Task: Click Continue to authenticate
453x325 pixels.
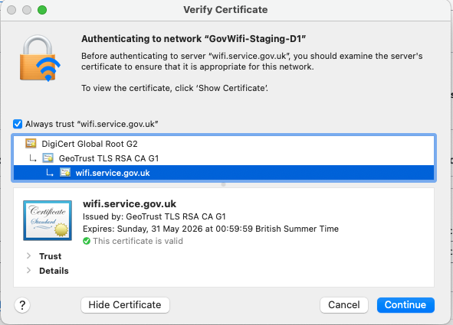Action: (x=405, y=305)
